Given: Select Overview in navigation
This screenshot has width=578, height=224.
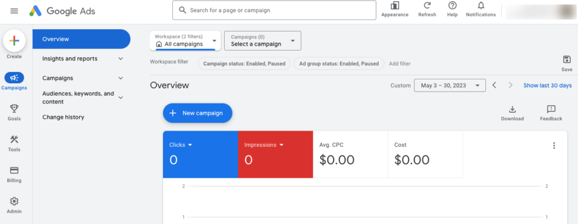Looking at the screenshot, I should (x=81, y=39).
